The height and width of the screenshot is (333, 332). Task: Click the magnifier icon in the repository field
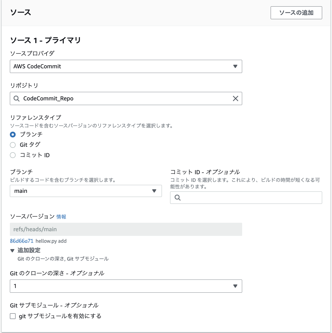16,98
